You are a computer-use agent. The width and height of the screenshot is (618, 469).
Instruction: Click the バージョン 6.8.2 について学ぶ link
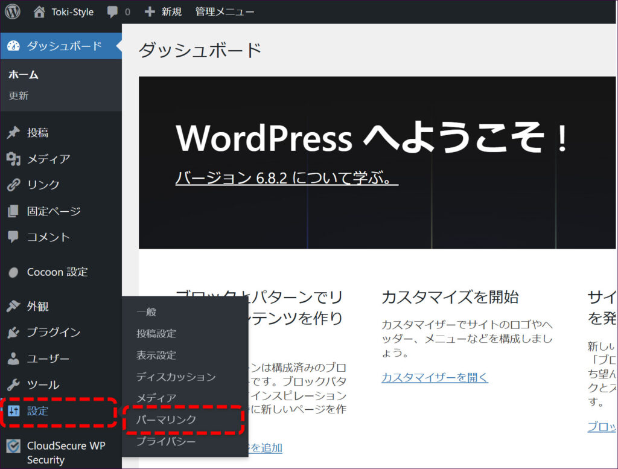(287, 178)
